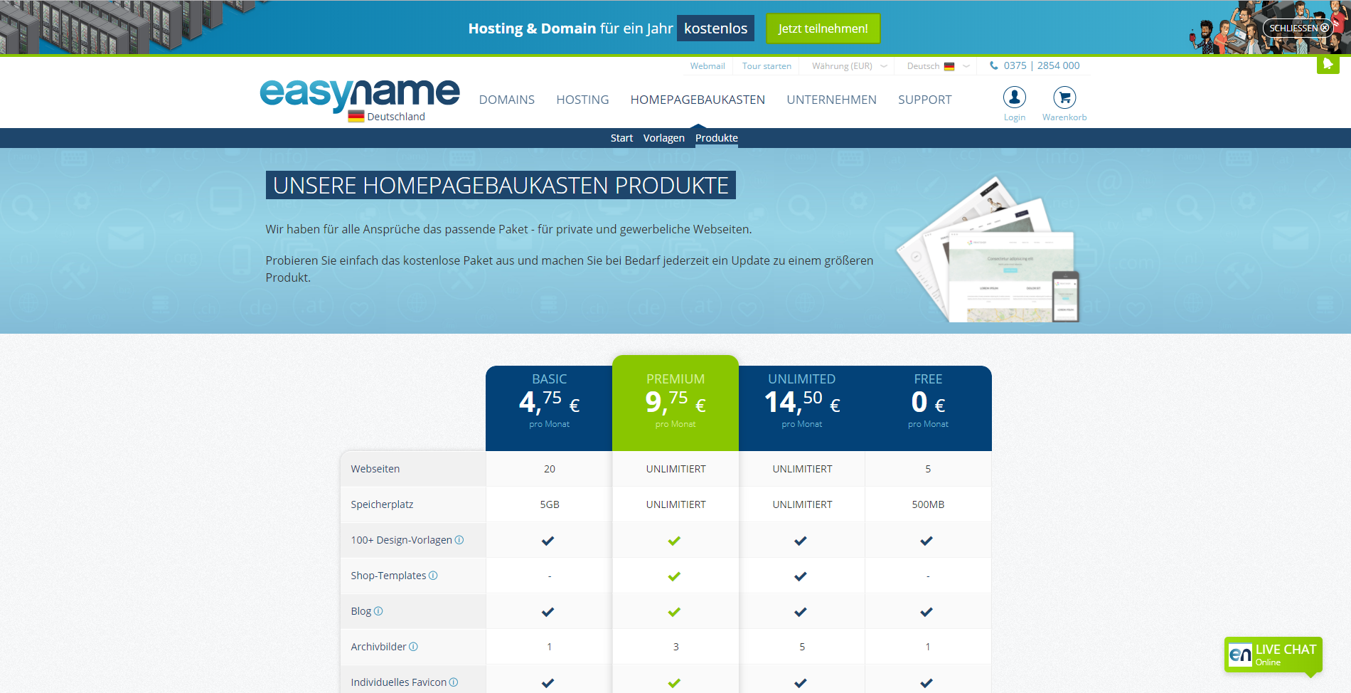This screenshot has height=693, width=1351.
Task: Open info icon beside Blog
Action: [x=378, y=611]
